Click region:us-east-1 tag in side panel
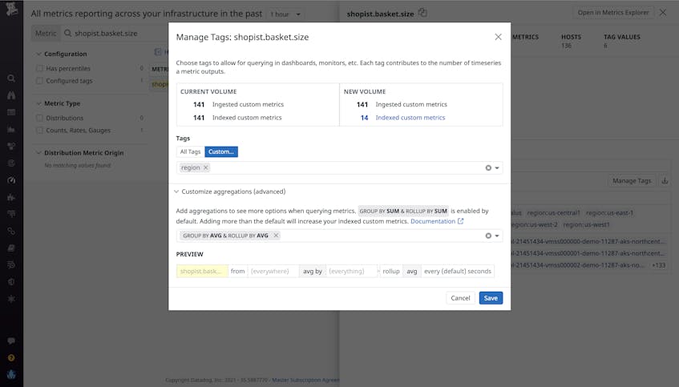Screen dimensions: 679x387 [609, 213]
